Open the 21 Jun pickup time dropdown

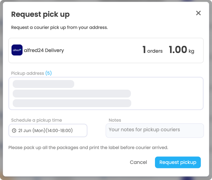(48, 130)
